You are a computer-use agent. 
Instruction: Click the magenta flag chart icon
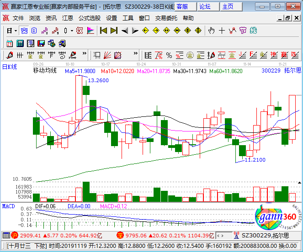(90, 31)
